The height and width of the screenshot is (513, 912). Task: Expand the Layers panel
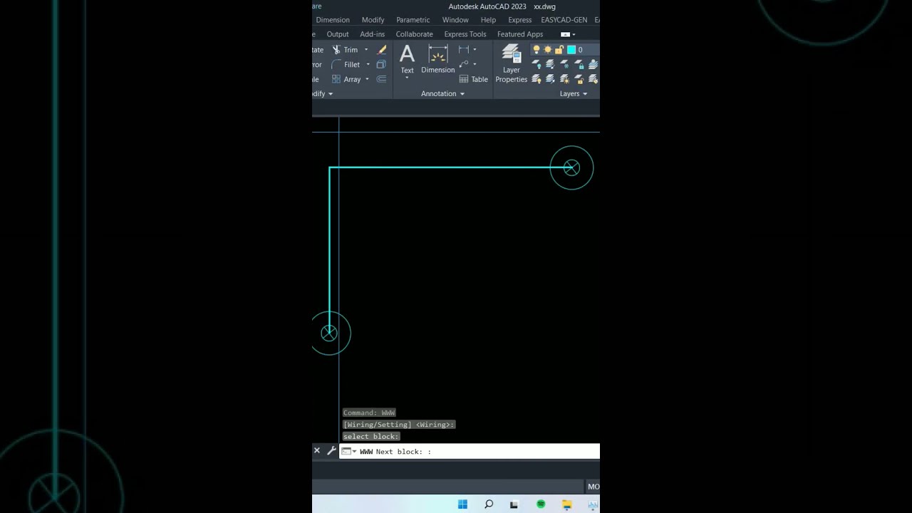[574, 94]
